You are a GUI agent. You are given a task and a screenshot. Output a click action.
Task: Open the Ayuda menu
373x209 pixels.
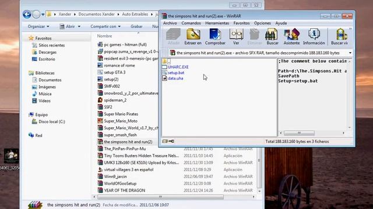(x=281, y=23)
